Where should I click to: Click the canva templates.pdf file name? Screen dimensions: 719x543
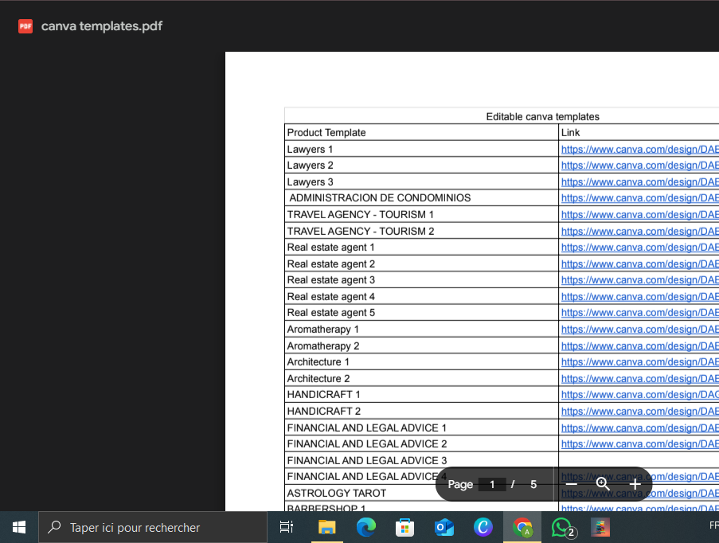click(x=102, y=26)
